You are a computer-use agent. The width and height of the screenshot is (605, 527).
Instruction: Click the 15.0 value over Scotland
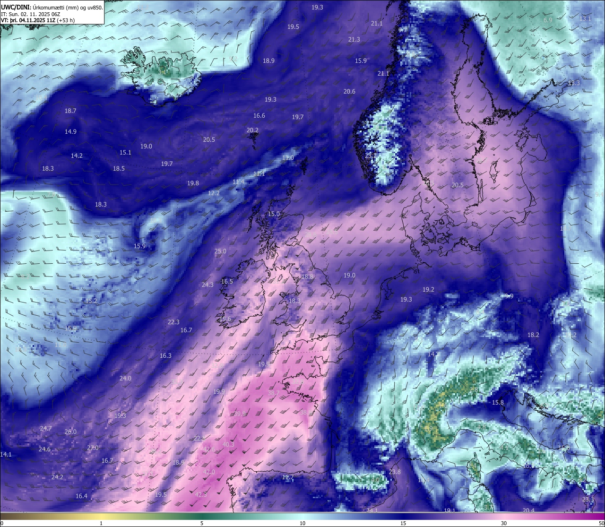(x=274, y=214)
